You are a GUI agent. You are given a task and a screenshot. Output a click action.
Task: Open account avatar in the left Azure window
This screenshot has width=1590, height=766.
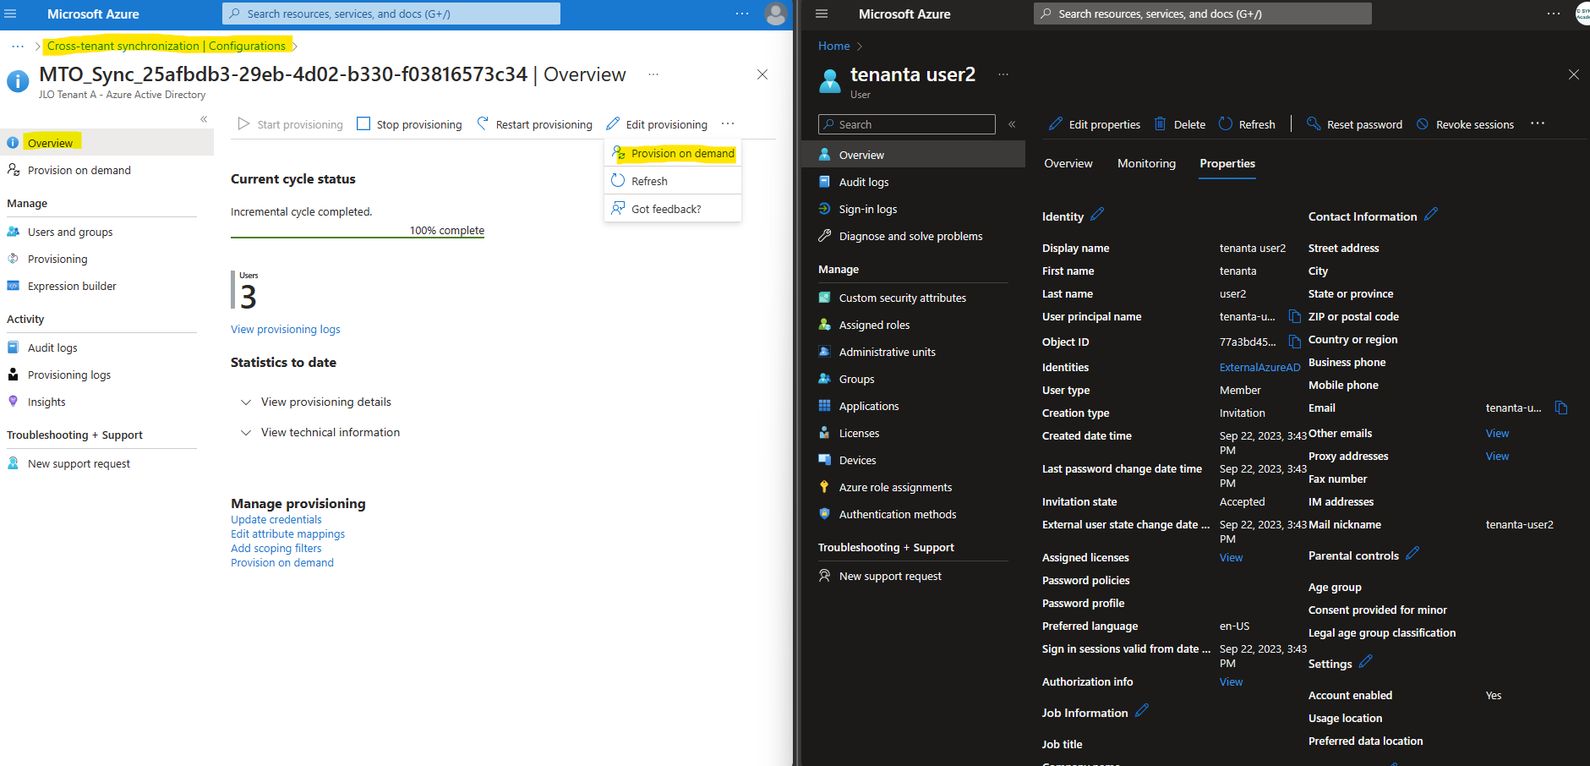click(x=775, y=14)
